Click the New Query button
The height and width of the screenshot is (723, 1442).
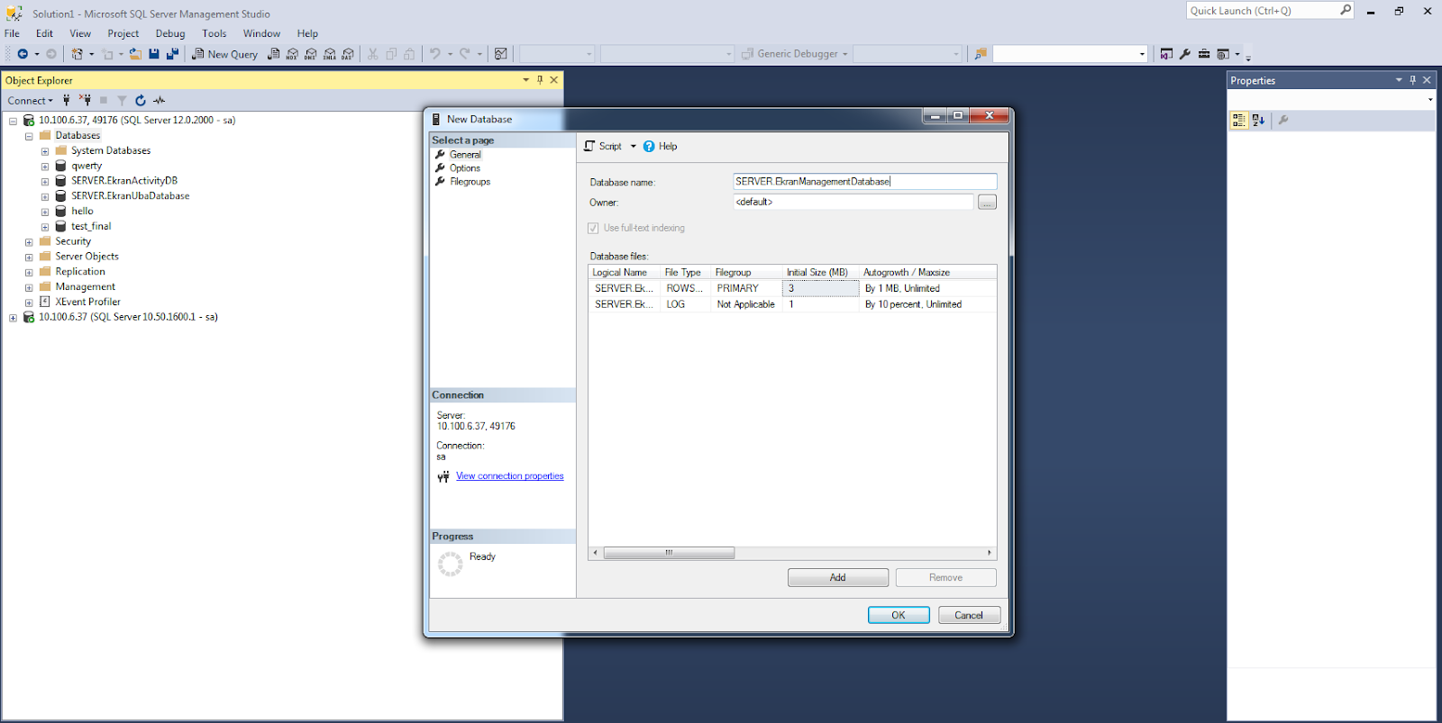pyautogui.click(x=224, y=54)
